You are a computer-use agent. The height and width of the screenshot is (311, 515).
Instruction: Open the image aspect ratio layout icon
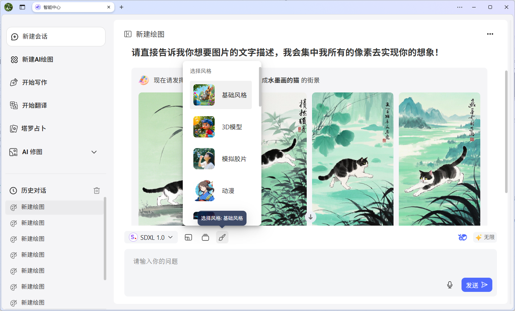tap(188, 237)
